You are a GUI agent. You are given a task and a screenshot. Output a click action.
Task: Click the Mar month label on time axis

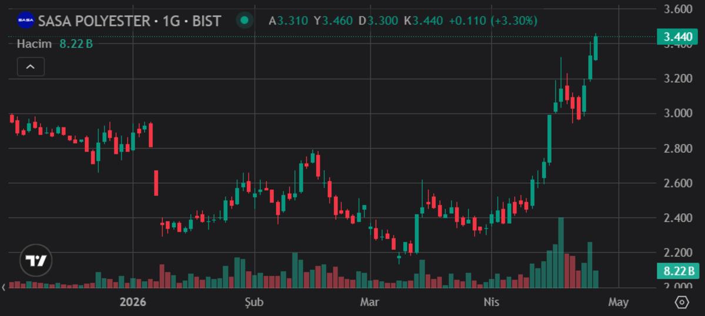(x=368, y=302)
